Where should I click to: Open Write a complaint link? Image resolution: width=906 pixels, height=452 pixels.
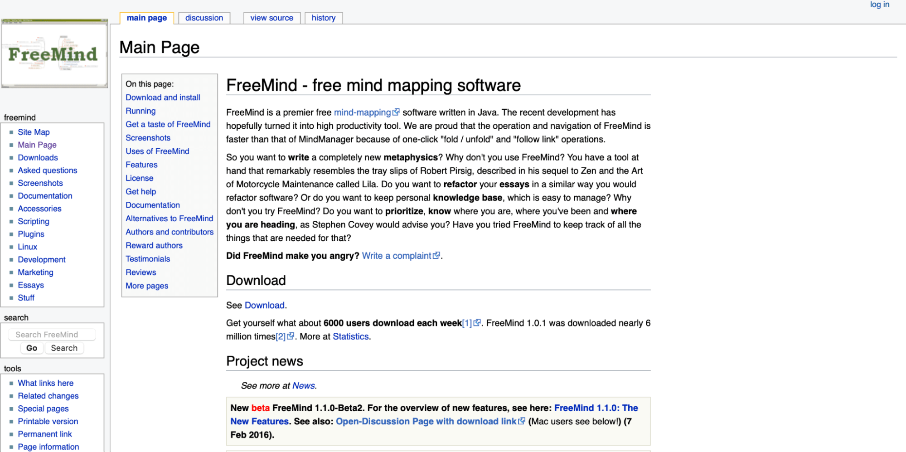tap(397, 256)
